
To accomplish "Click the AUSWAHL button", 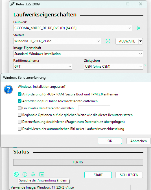I will pyautogui.click(x=127, y=41).
